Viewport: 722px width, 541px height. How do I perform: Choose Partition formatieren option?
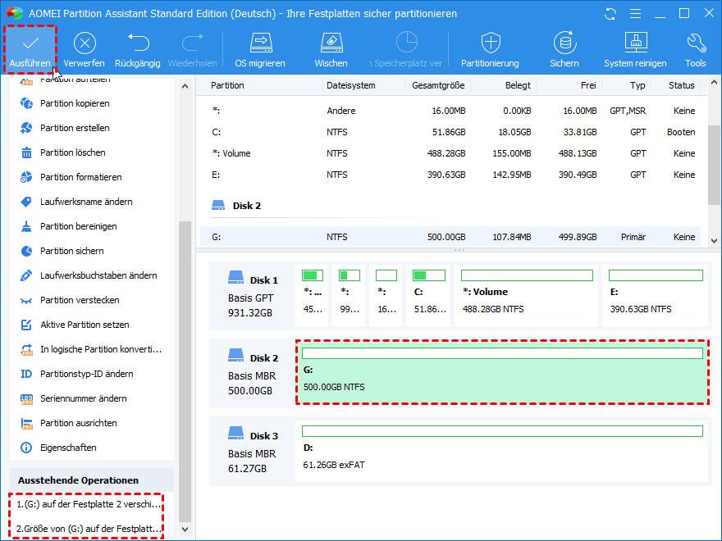[x=80, y=177]
